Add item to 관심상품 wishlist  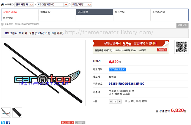67,122
